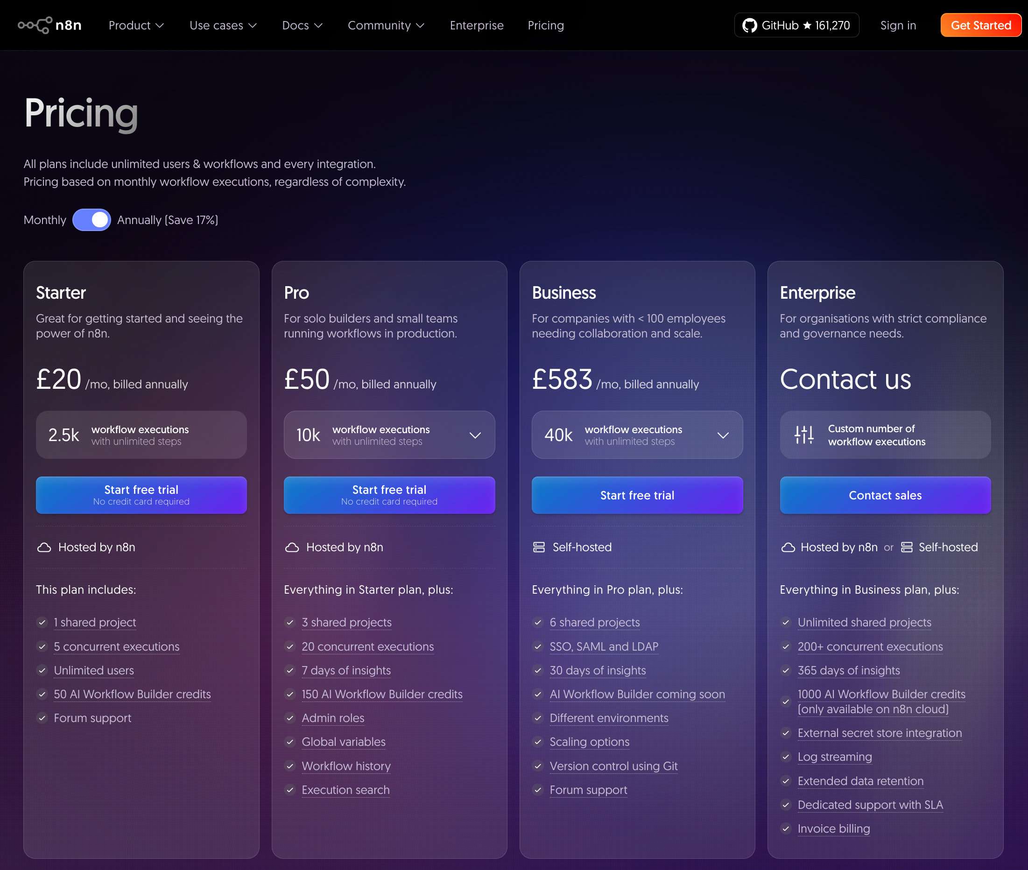Click the Self-hosted icon on the Enterprise card

(906, 547)
